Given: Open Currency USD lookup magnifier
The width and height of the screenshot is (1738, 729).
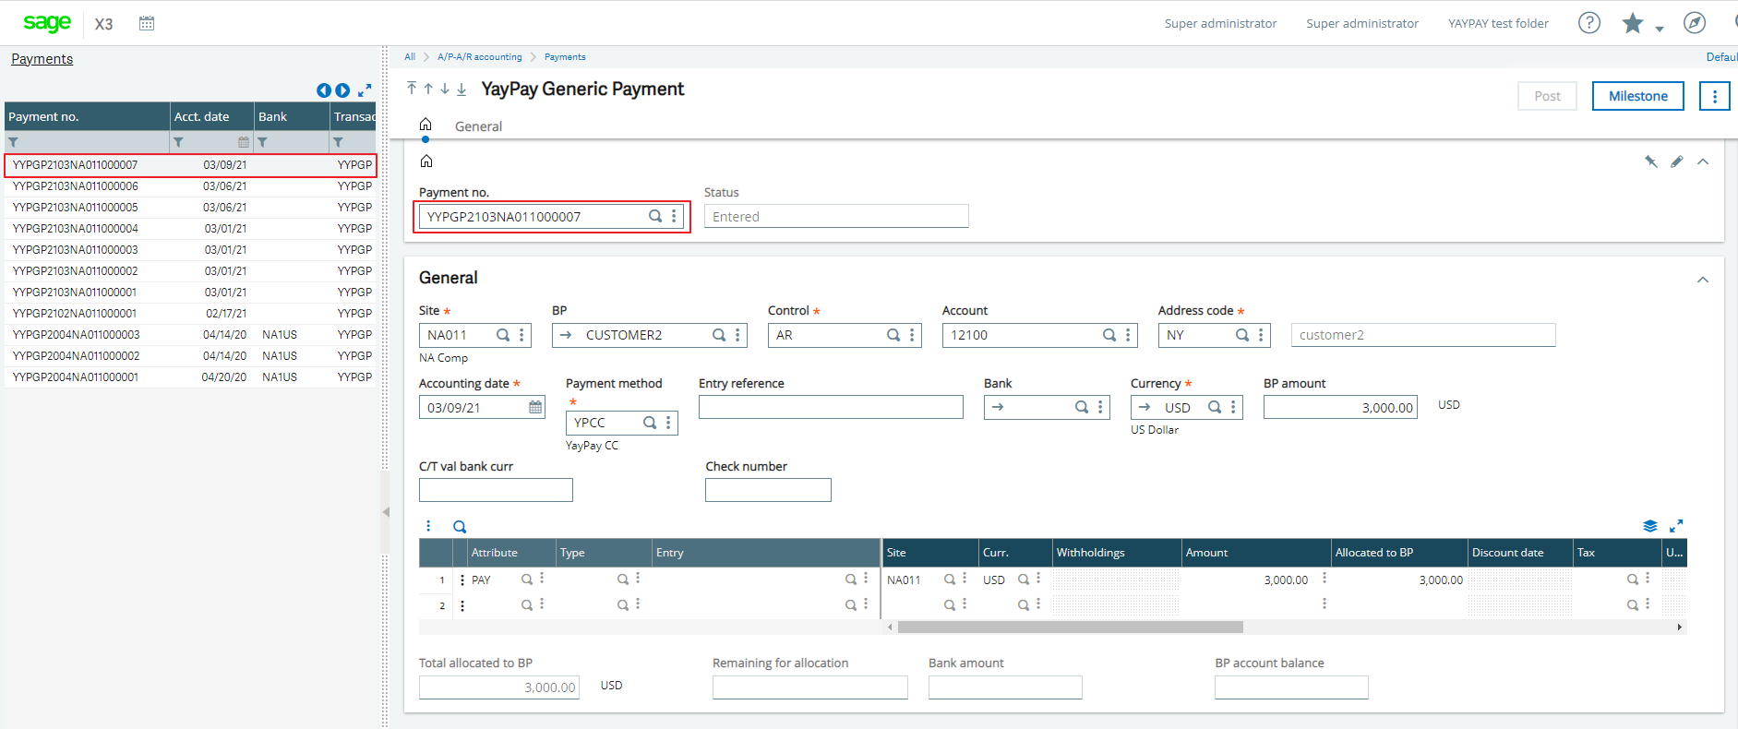Looking at the screenshot, I should click(x=1215, y=407).
